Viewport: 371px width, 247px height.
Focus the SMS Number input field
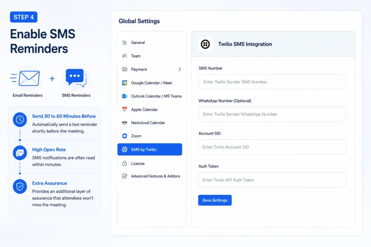(x=272, y=82)
